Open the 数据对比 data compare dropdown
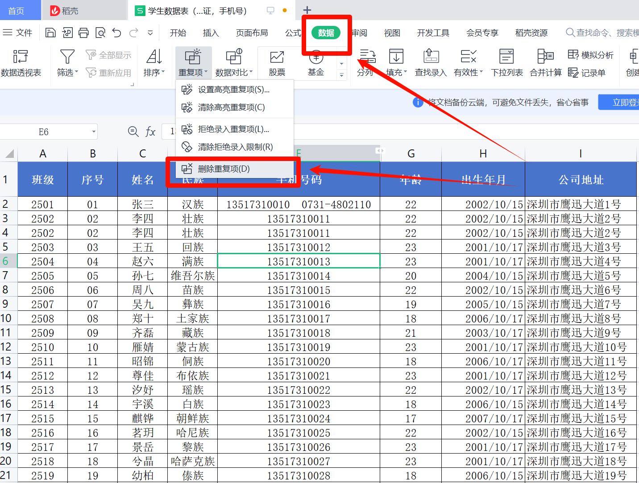Viewport: 639px width, 483px height. pyautogui.click(x=234, y=62)
